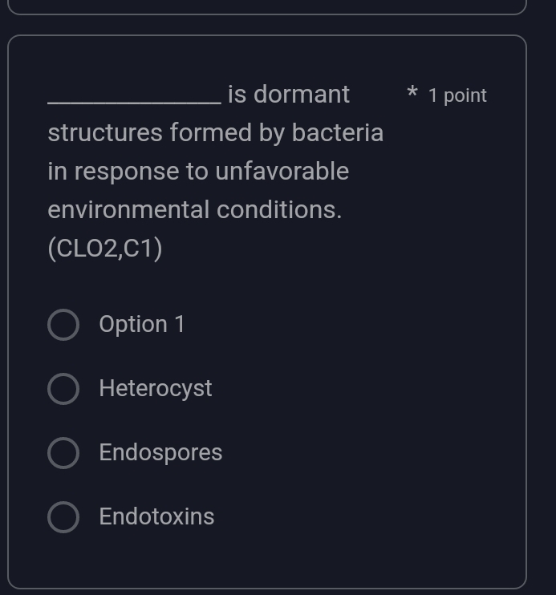Click the "is dormant" question text
The image size is (556, 595).
pos(289,95)
